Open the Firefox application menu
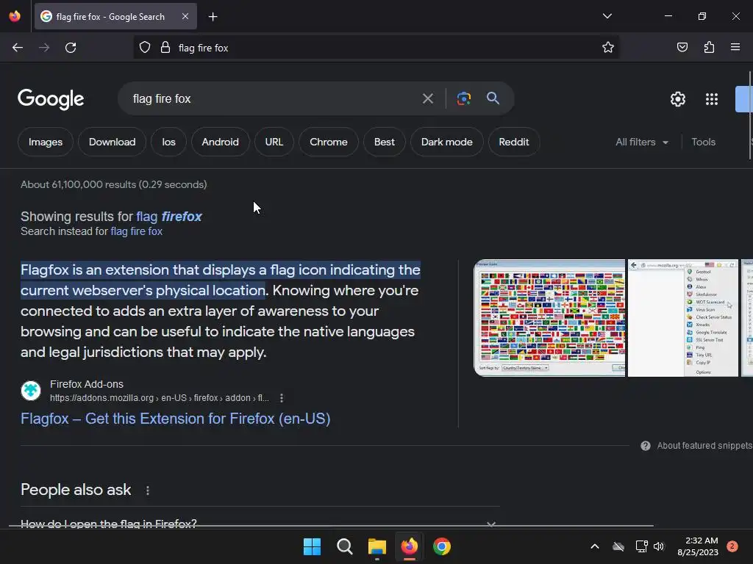This screenshot has height=564, width=753. pos(735,48)
